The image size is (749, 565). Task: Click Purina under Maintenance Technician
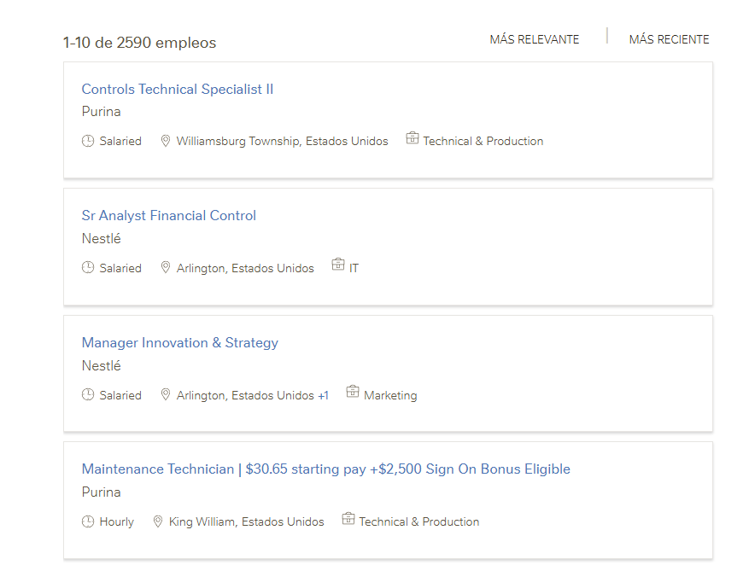pyautogui.click(x=102, y=492)
